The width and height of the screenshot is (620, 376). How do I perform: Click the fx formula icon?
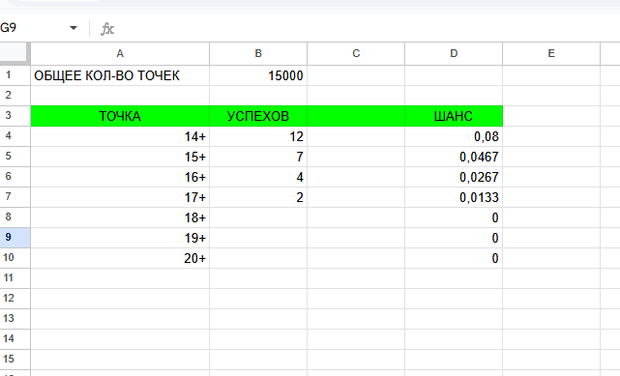point(107,28)
